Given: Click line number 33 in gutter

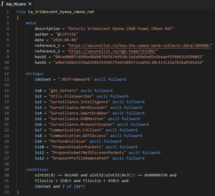Looking at the screenshot, I should (7, 192).
